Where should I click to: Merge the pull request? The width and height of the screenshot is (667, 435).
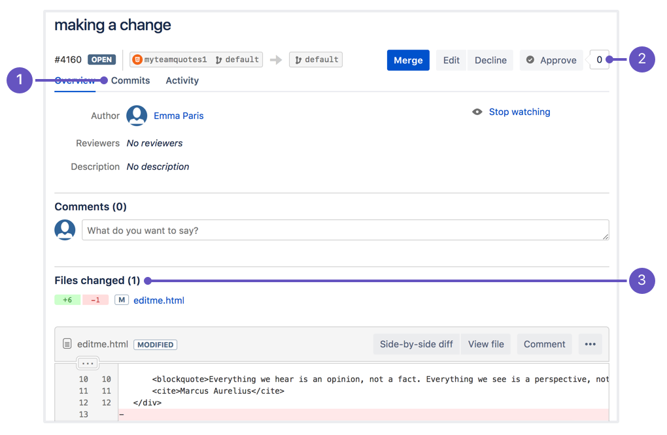408,59
